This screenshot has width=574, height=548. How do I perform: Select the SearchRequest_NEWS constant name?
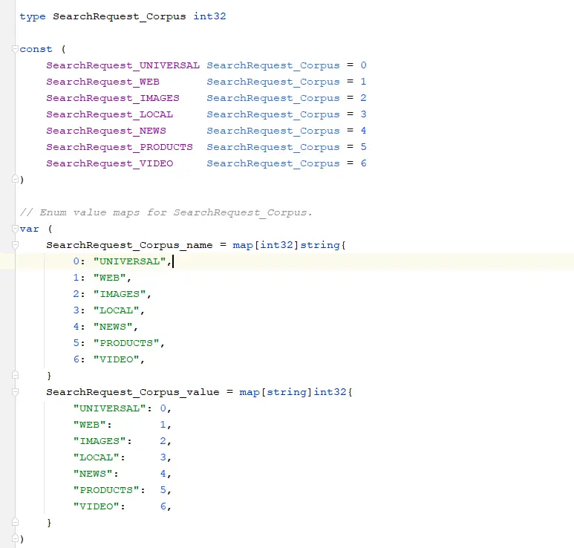click(106, 131)
